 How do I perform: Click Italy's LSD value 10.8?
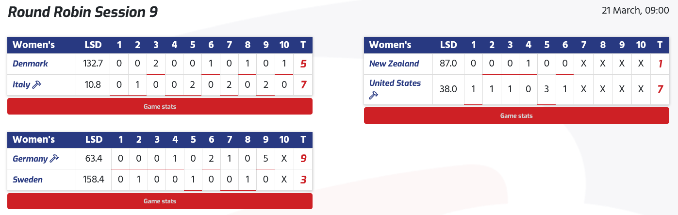tap(94, 85)
